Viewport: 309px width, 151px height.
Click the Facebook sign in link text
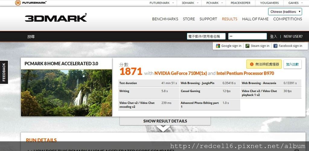pos(290,46)
